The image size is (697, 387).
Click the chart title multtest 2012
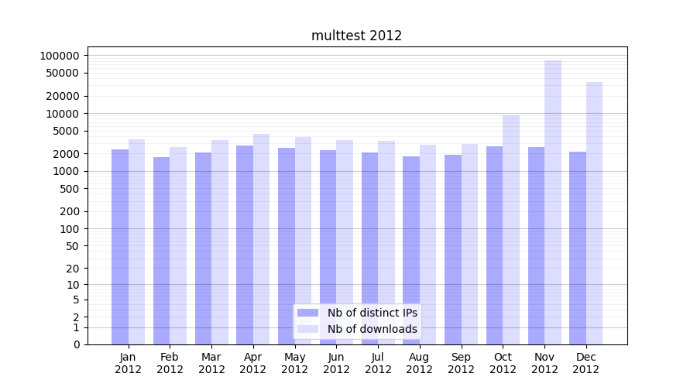tap(356, 36)
